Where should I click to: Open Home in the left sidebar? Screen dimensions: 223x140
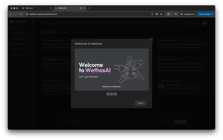coord(14,28)
